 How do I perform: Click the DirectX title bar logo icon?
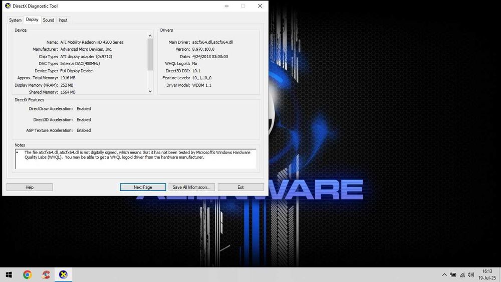(8, 6)
